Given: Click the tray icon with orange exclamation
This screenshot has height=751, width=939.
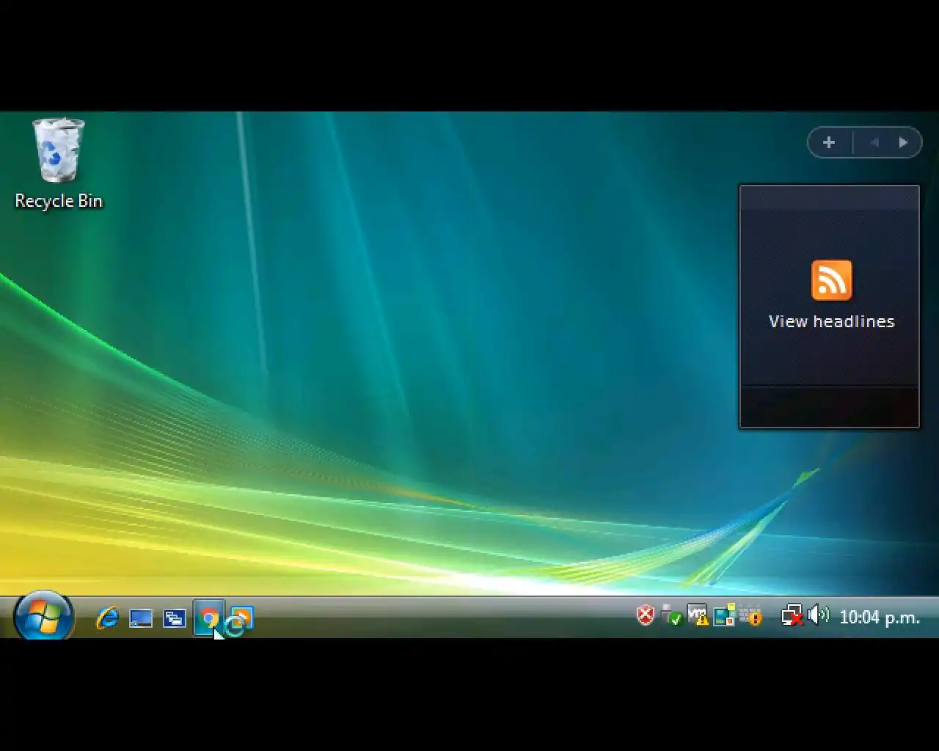Looking at the screenshot, I should point(750,615).
